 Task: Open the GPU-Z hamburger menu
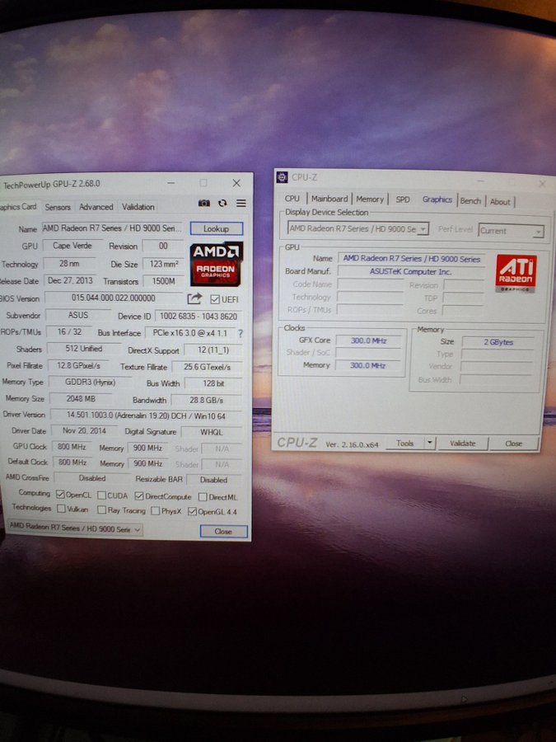(x=241, y=204)
